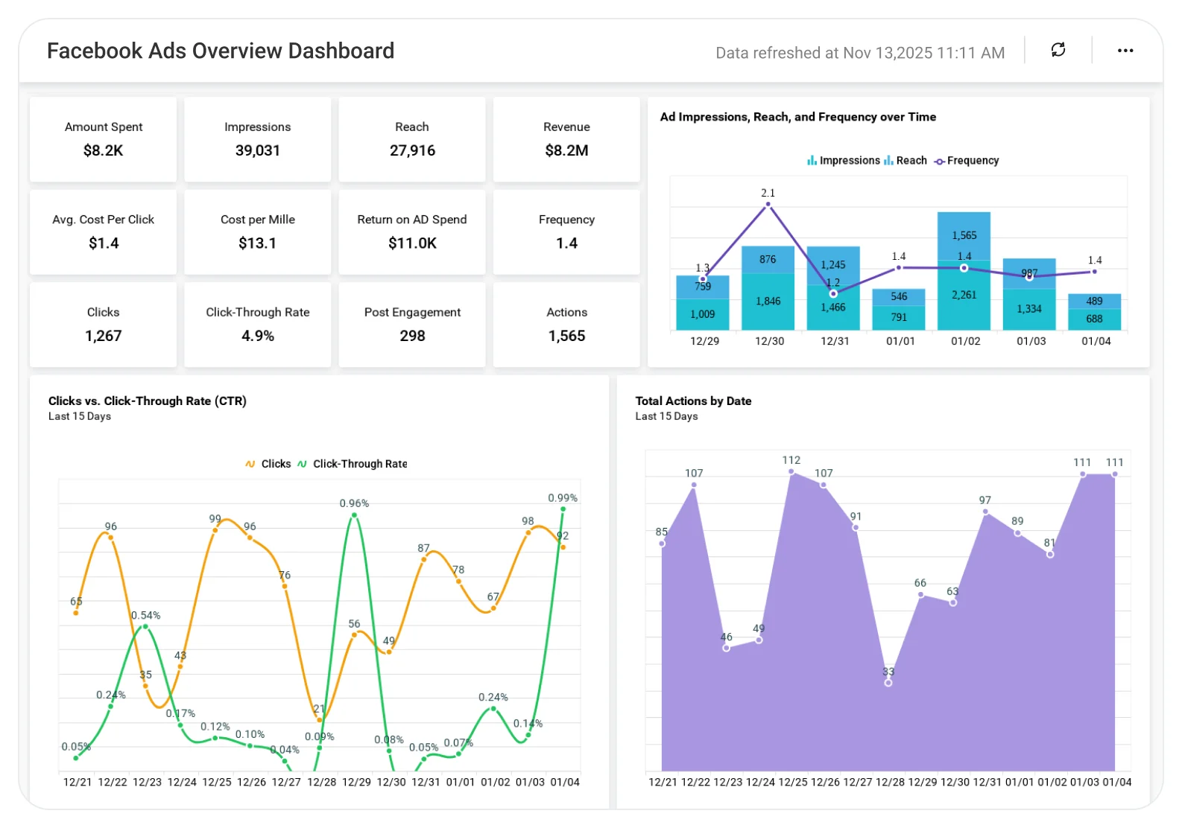This screenshot has height=828, width=1182.
Task: Click the 46 actions point on 12/23
Action: pos(727,648)
